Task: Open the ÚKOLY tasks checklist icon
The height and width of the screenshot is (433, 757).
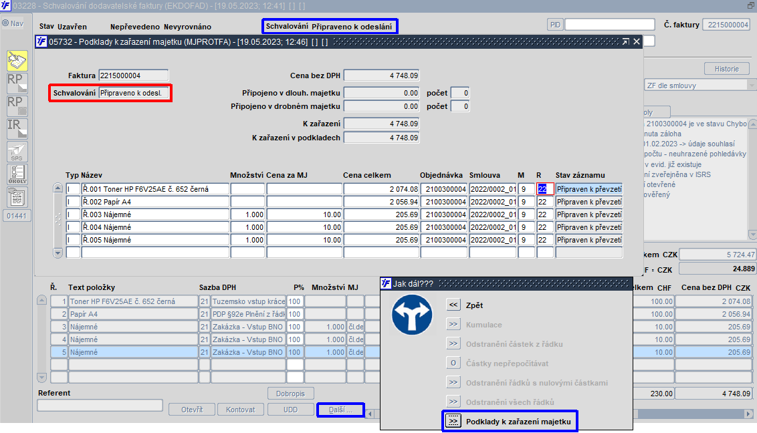Action: tap(17, 174)
